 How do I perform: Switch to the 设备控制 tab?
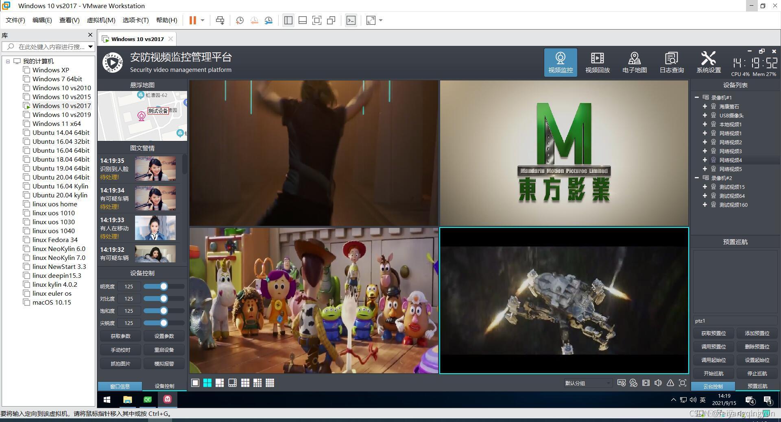point(164,386)
